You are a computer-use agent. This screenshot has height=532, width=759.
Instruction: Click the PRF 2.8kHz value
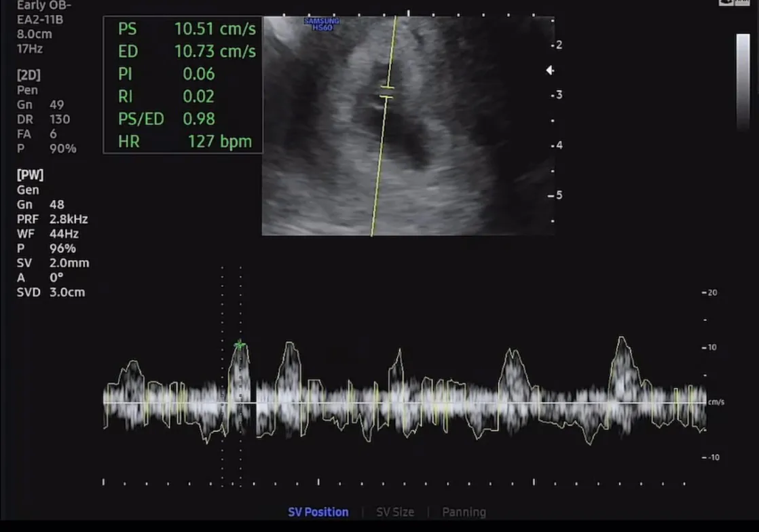point(69,219)
